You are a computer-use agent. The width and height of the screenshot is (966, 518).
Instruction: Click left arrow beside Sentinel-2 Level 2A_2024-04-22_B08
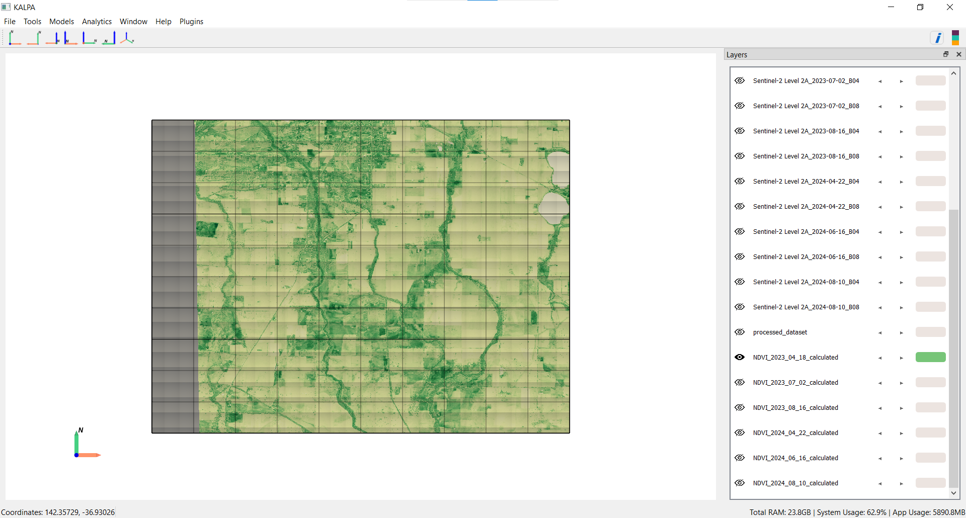[x=880, y=207]
